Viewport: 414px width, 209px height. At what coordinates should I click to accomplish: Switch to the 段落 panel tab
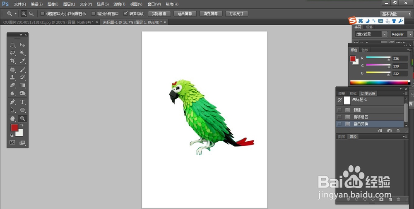(369, 27)
